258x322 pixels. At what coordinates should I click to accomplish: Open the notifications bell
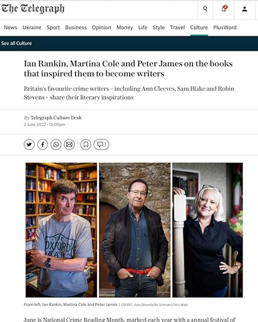coord(224,9)
